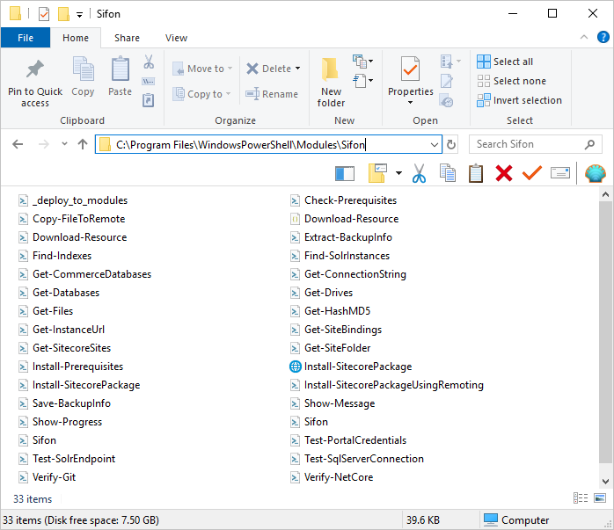Switch to large icons view in status bar
Image resolution: width=614 pixels, height=530 pixels.
pos(600,498)
